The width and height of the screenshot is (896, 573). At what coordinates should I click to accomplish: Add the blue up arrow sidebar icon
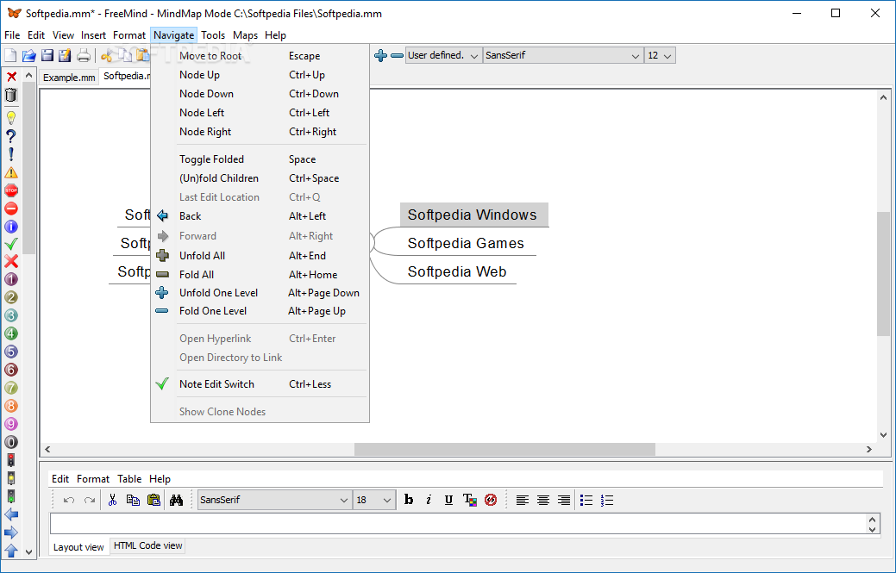[11, 551]
